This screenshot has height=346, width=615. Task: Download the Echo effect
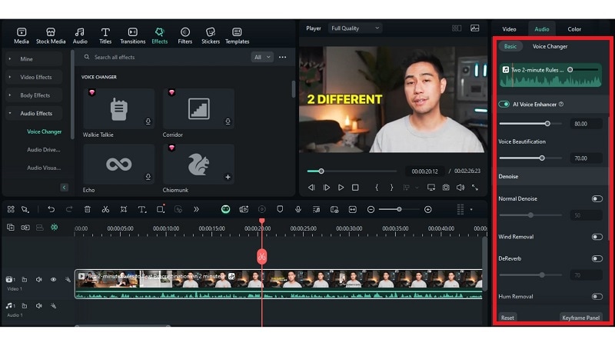click(x=148, y=177)
